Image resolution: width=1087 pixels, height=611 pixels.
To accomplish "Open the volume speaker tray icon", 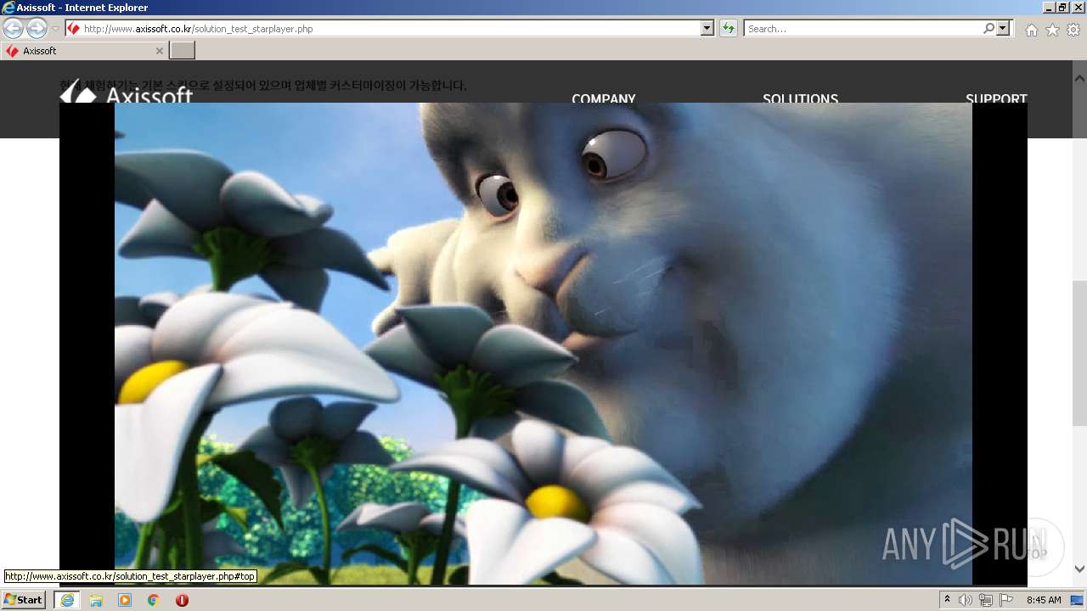I will point(966,600).
